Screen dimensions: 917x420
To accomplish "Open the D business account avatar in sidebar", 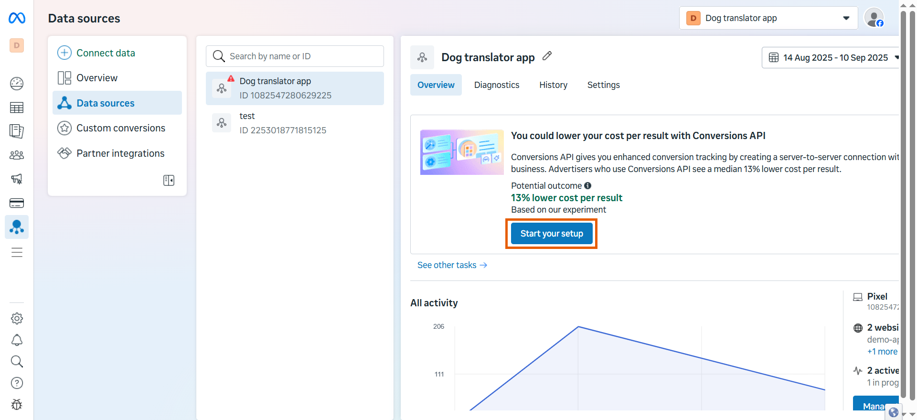I will 17,45.
